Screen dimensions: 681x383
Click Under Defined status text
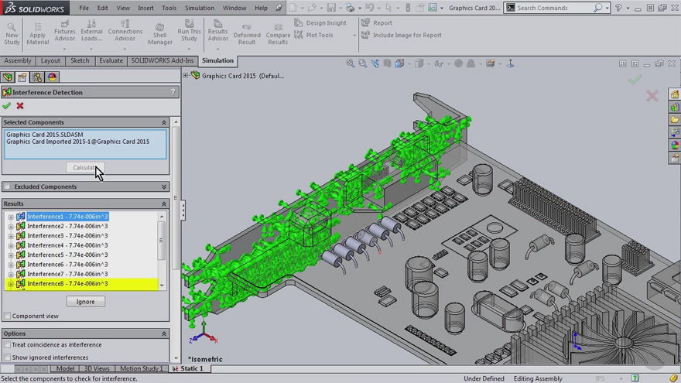(484, 378)
